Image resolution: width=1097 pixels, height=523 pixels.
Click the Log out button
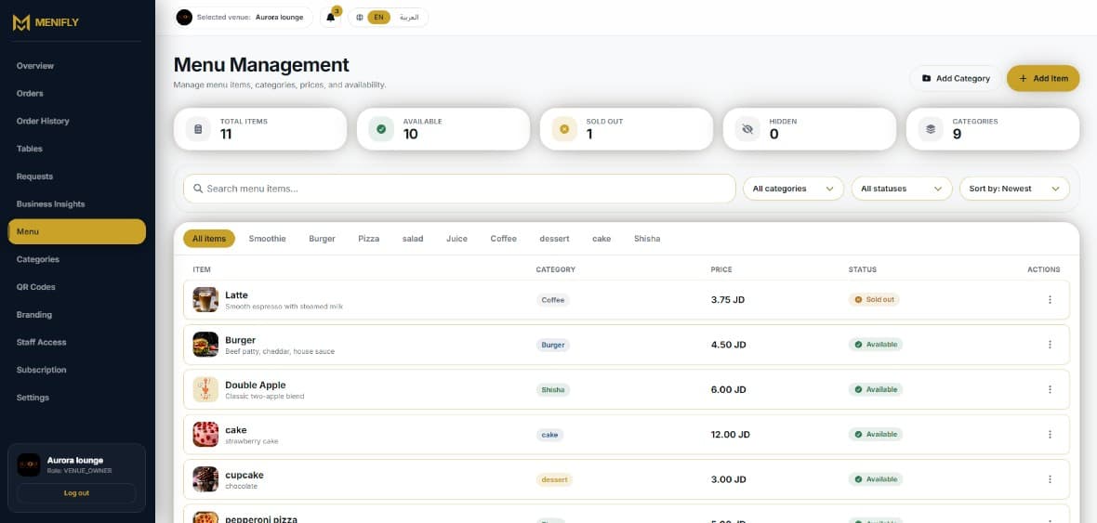tap(76, 493)
